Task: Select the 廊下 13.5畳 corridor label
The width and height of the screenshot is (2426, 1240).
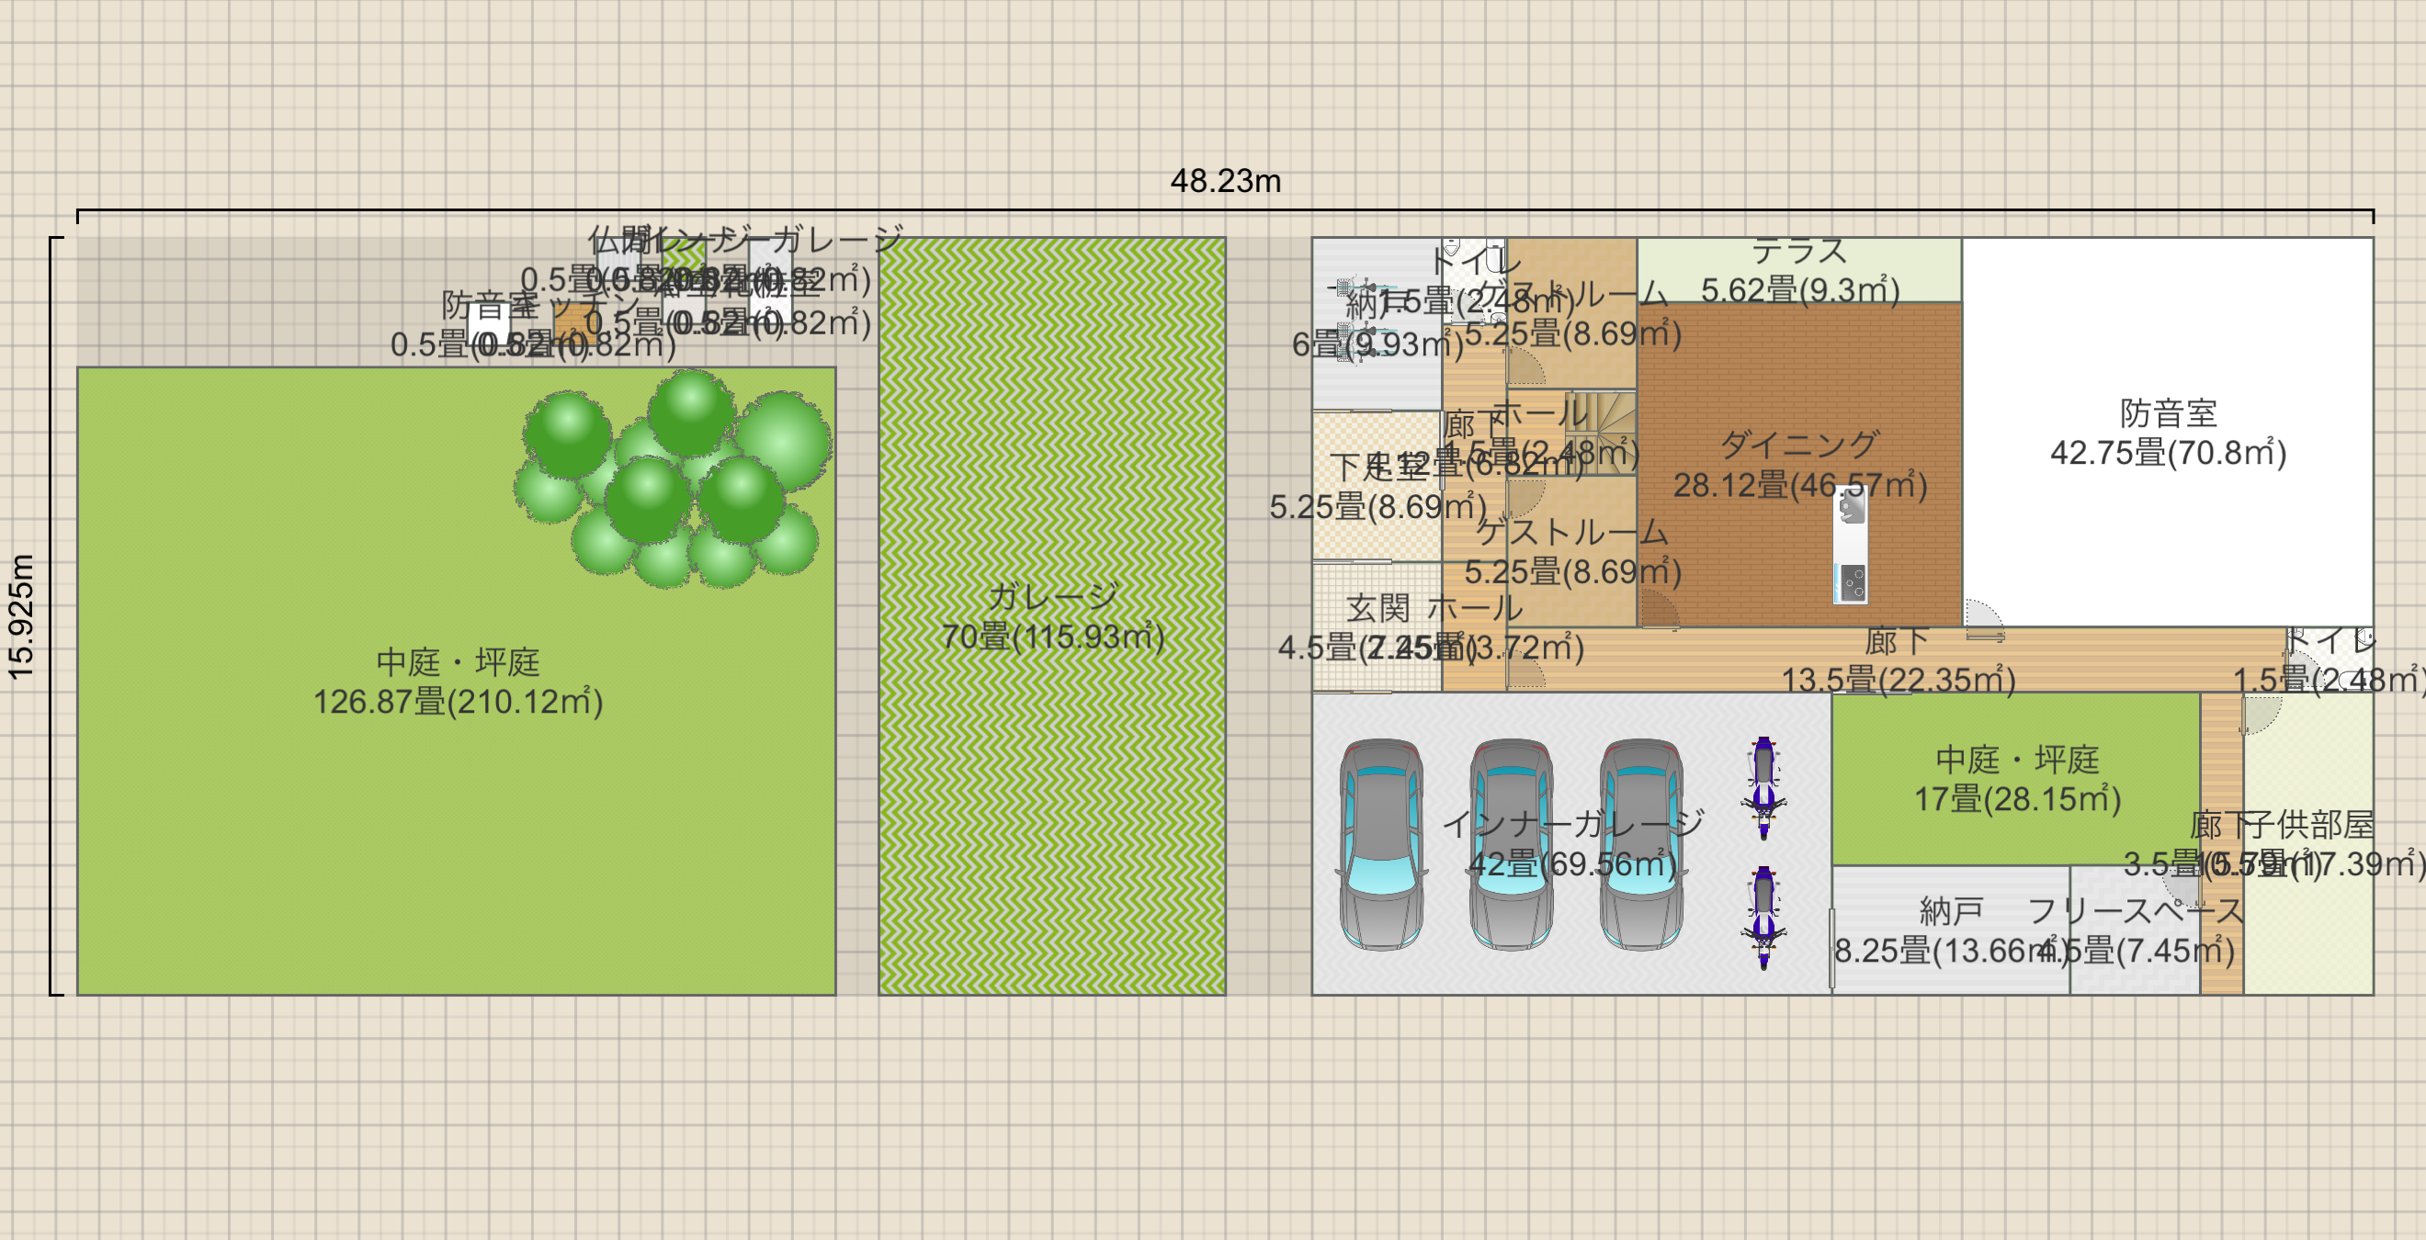Action: click(x=1898, y=660)
